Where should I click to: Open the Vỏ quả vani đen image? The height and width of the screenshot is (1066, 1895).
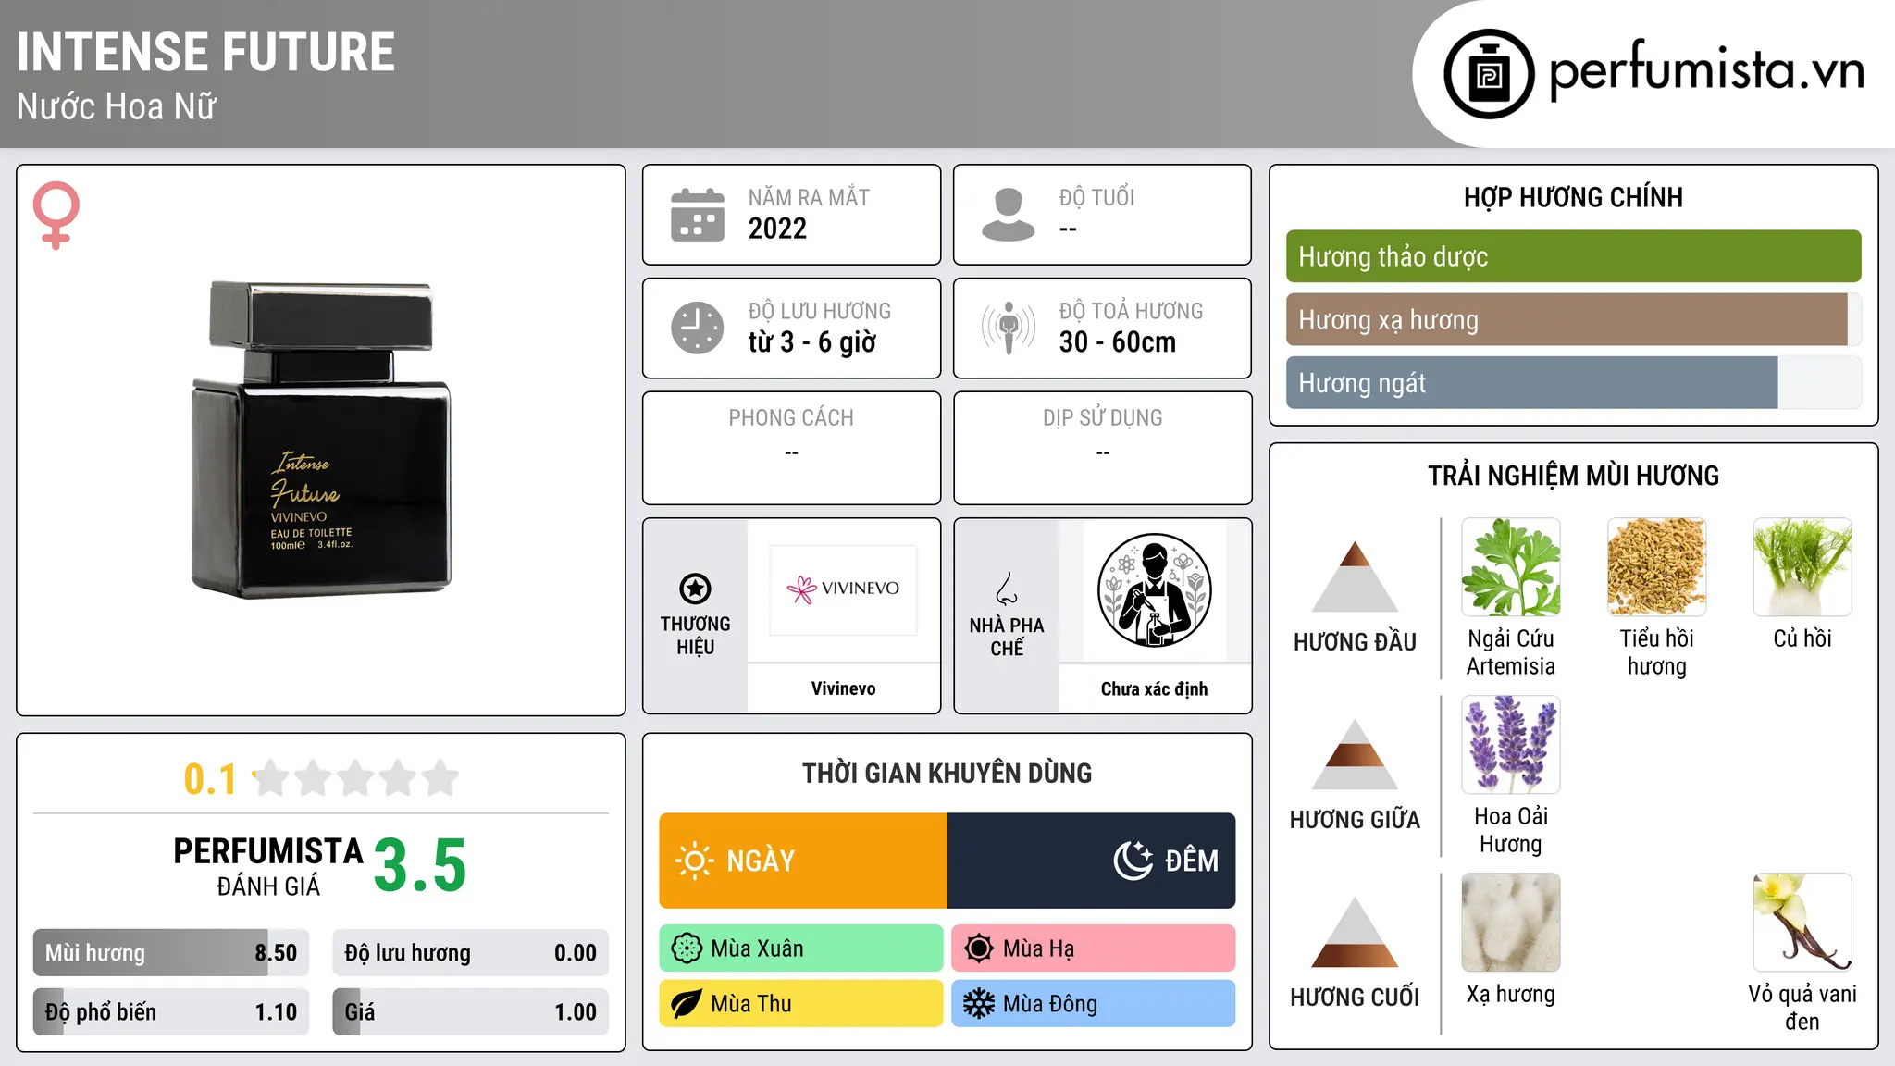pyautogui.click(x=1802, y=923)
